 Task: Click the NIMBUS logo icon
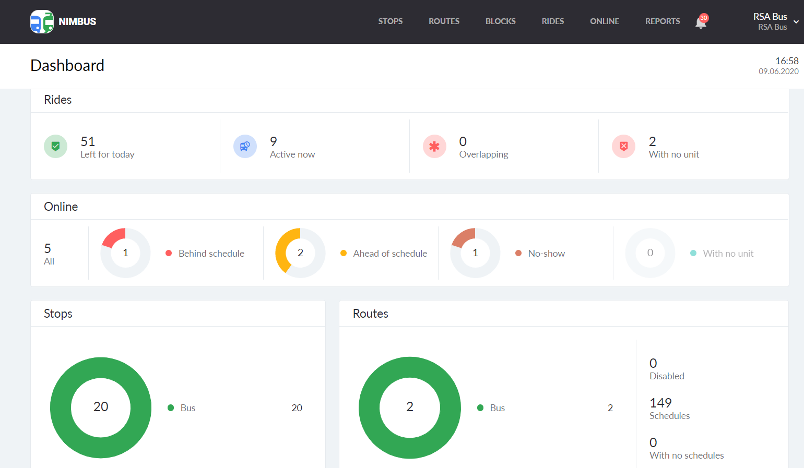click(x=42, y=21)
